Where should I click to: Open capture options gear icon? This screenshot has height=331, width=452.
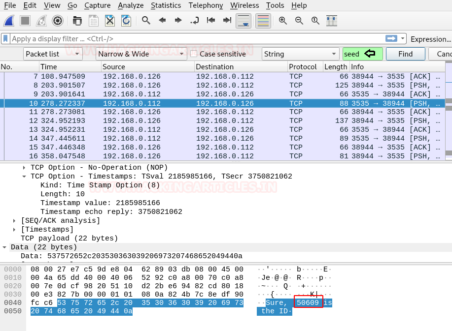[x=58, y=21]
